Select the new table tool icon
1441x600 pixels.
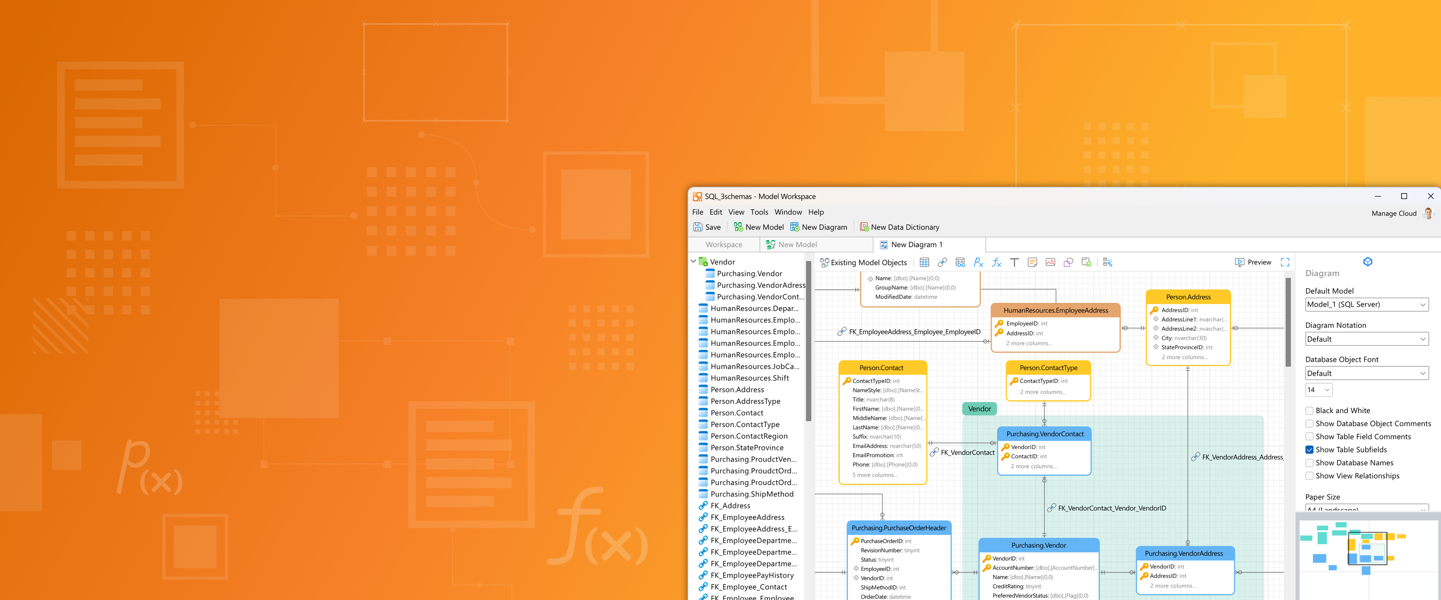pos(924,262)
